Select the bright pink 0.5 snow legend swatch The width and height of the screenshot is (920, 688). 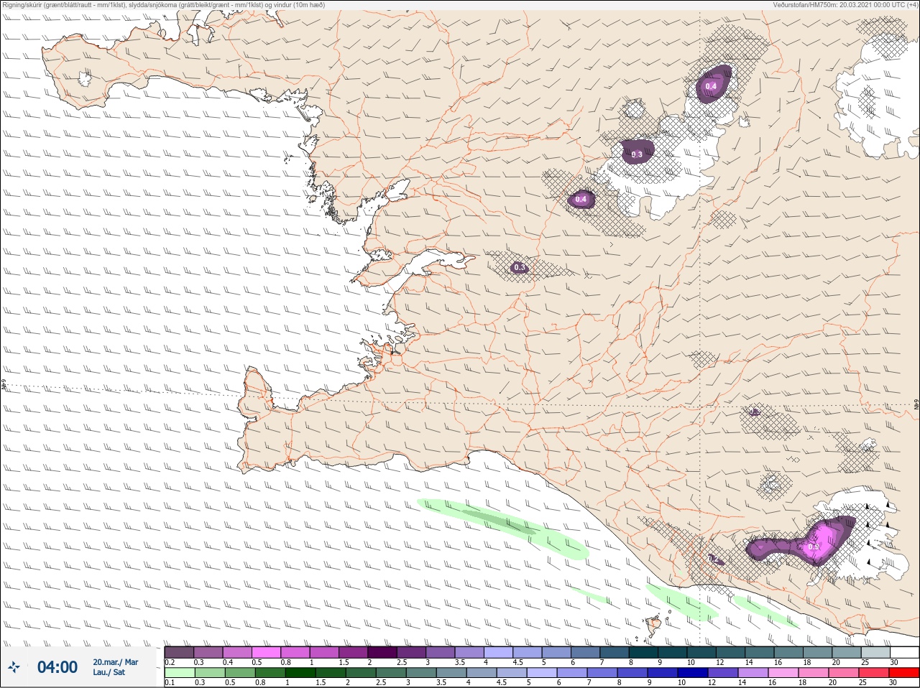pos(266,652)
